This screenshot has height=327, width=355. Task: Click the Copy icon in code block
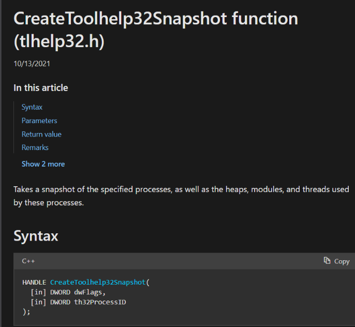[327, 261]
